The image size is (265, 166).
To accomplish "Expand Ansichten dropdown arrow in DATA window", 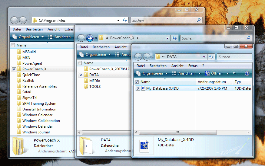I will click(200, 73).
